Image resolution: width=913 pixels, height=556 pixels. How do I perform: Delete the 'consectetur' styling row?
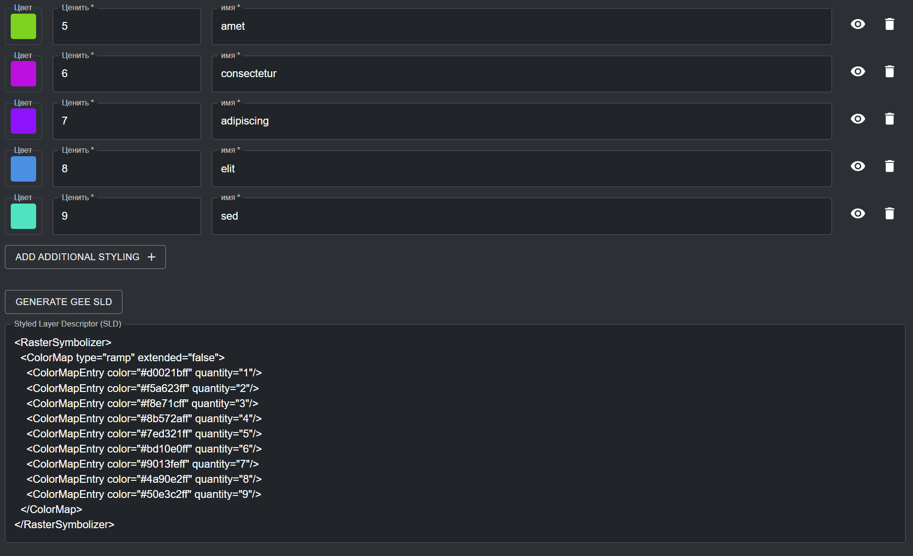890,72
